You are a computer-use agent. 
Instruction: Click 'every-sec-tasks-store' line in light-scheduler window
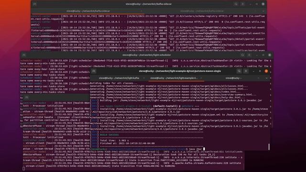point(43,86)
